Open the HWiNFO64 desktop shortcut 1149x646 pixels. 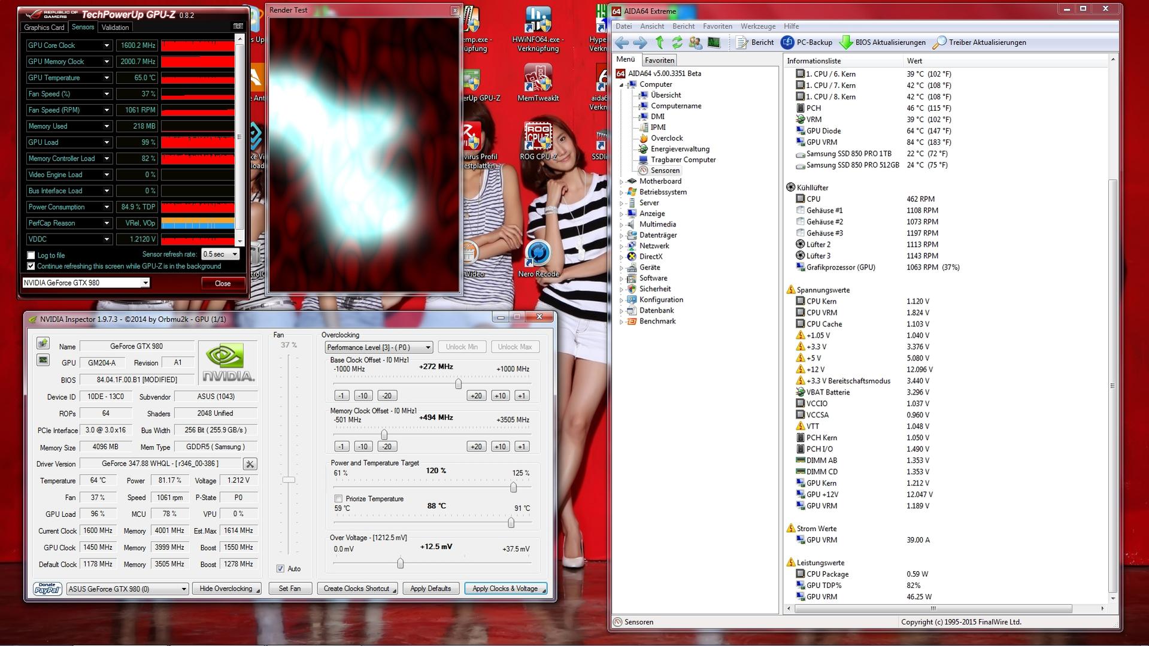[538, 29]
